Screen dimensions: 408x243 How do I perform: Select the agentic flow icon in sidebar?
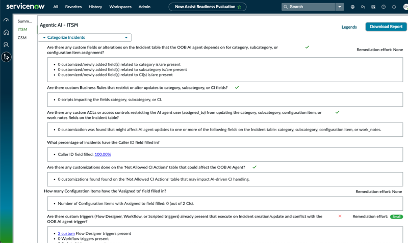point(6,57)
